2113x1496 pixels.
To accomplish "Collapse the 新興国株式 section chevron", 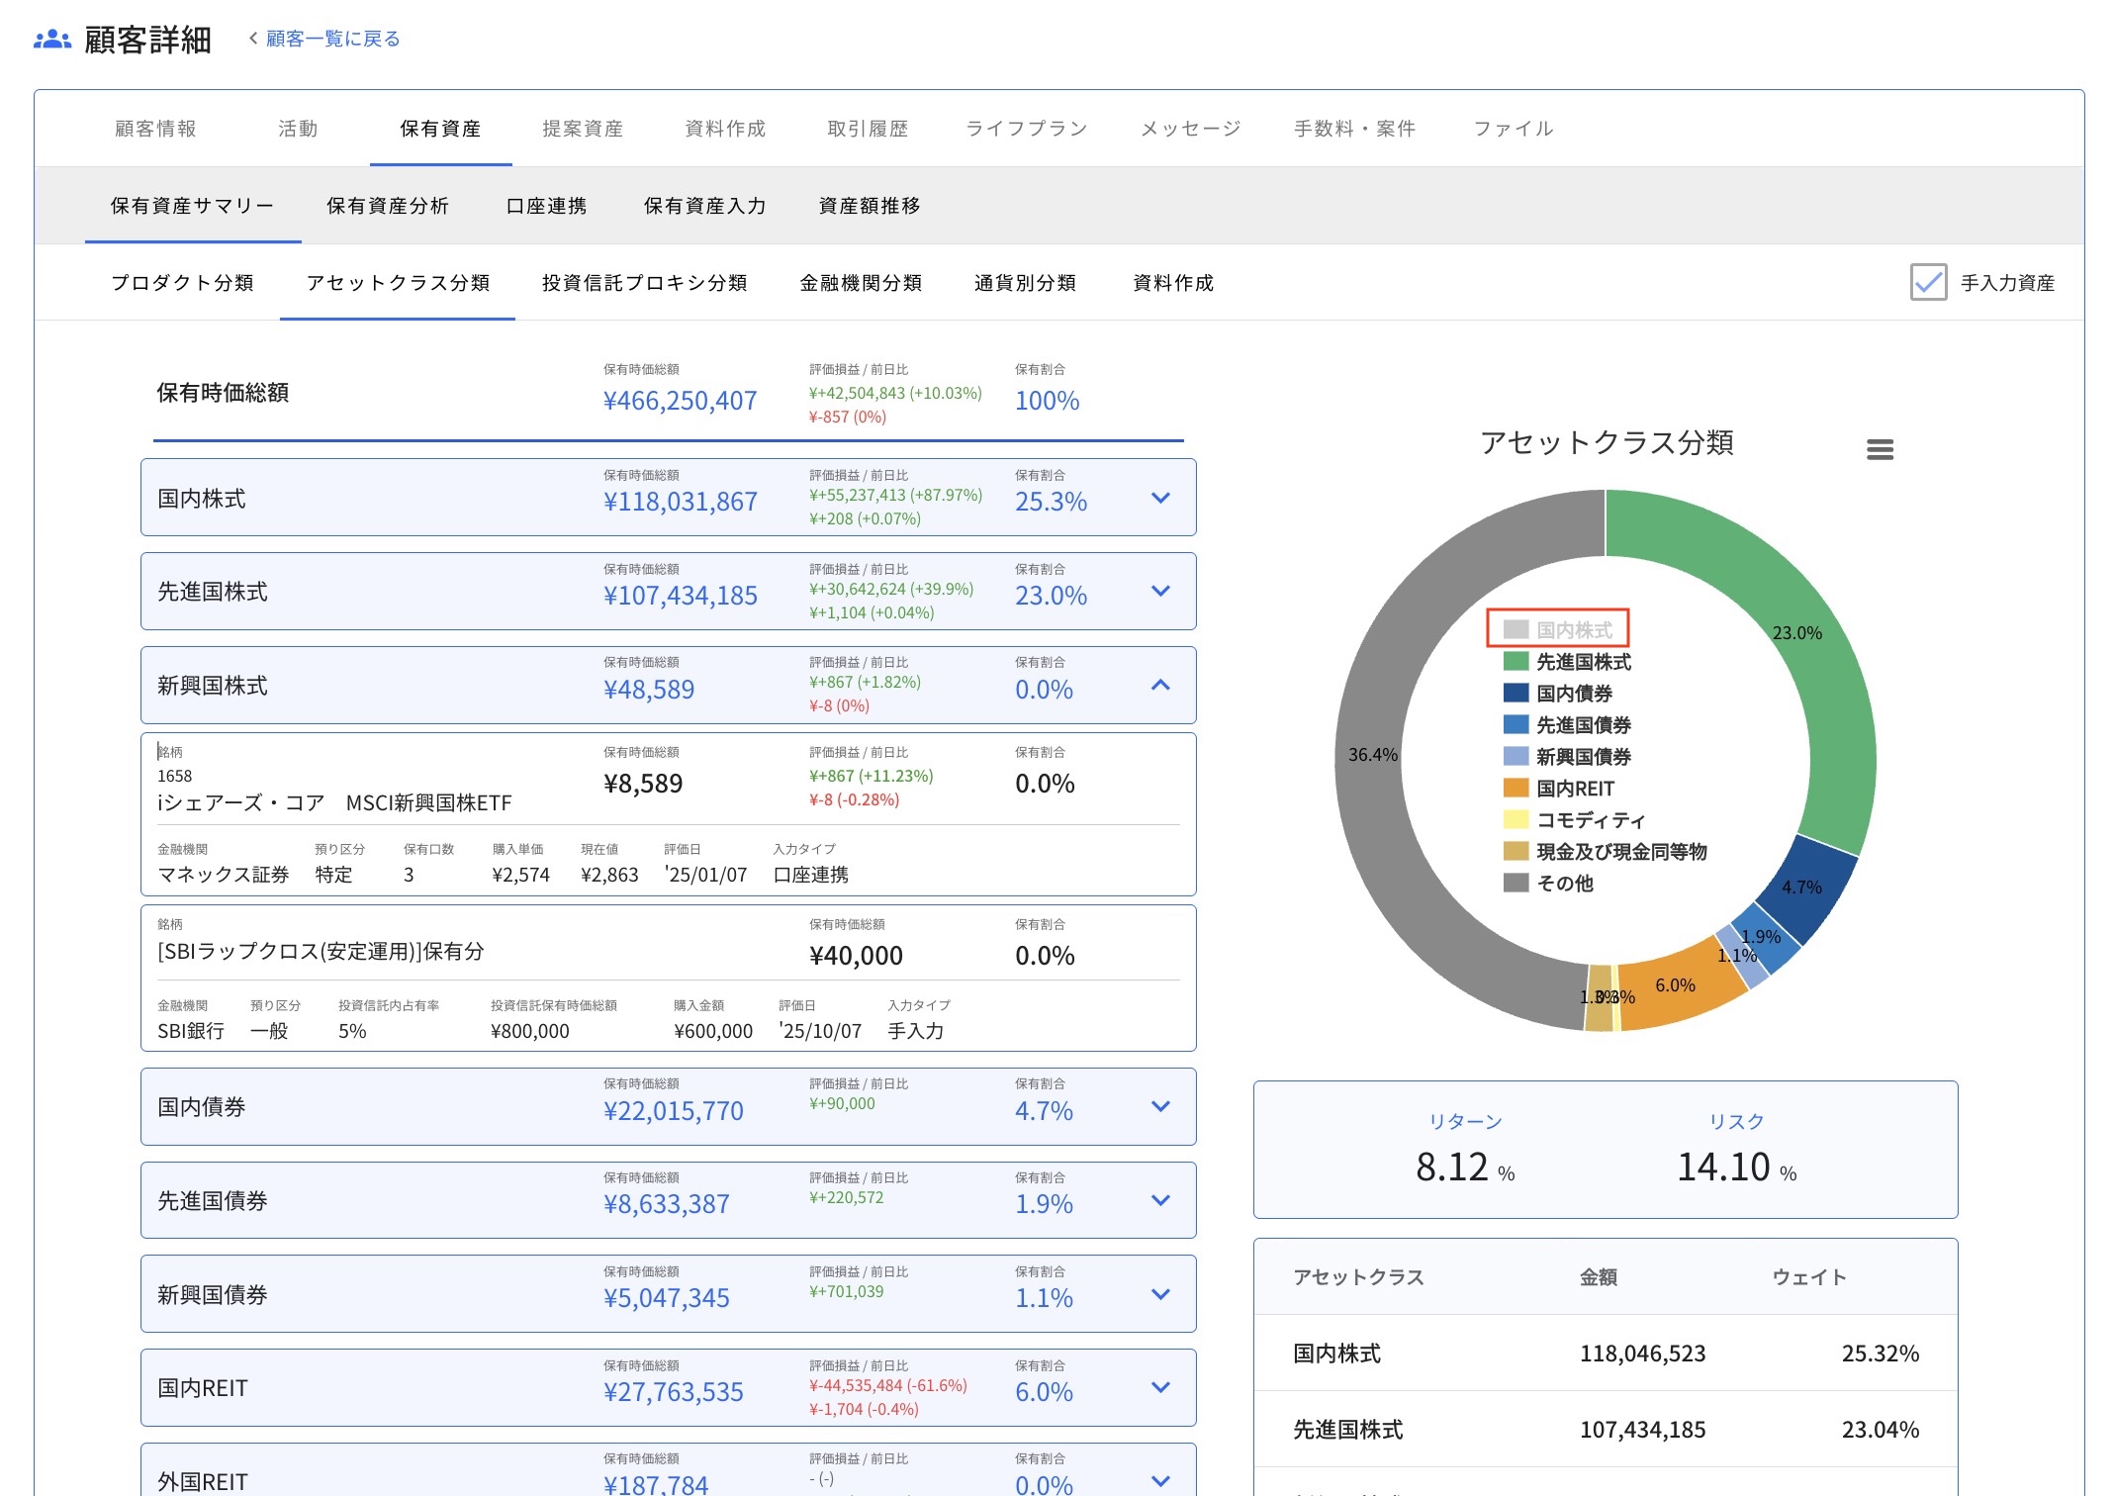I will click(1160, 685).
